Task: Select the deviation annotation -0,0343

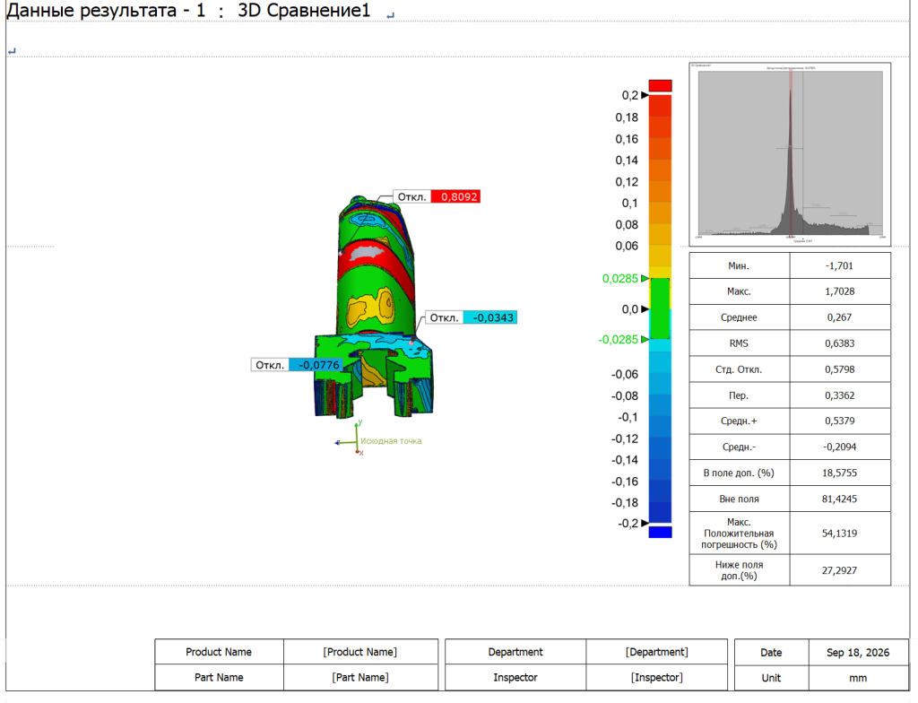Action: click(x=472, y=317)
